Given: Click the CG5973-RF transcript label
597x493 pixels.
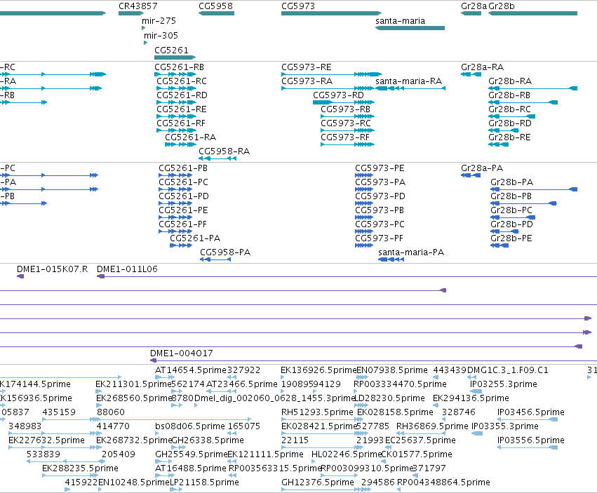Looking at the screenshot, I should coord(345,137).
